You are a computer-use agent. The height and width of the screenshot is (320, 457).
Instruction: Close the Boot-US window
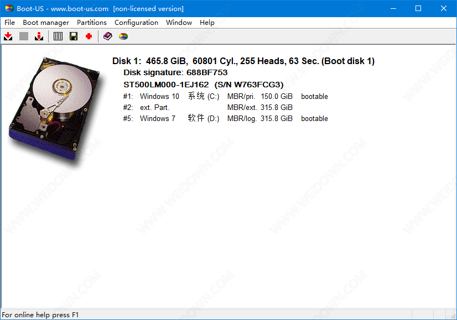[444, 8]
